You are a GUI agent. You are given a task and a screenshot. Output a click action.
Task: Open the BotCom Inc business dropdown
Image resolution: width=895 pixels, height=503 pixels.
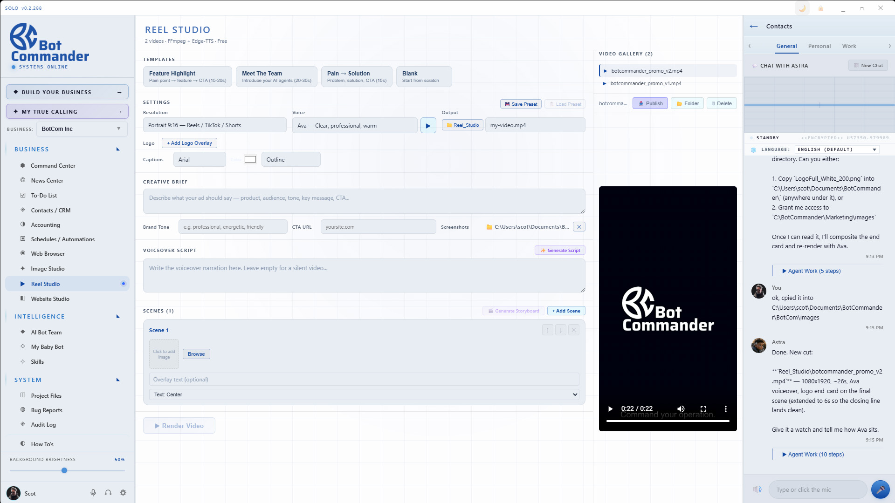coord(82,129)
